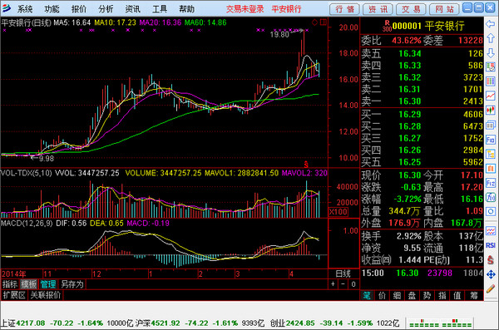The image size is (499, 330).
Task: Select the 模板 tab below chart
Action: pos(29,284)
